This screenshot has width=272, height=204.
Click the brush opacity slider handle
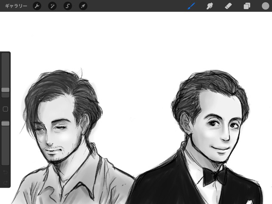tap(6, 123)
